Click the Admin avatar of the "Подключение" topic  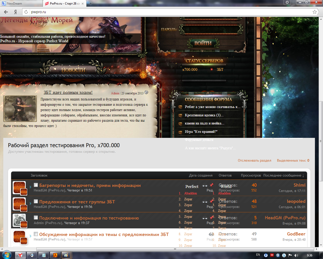click(19, 220)
